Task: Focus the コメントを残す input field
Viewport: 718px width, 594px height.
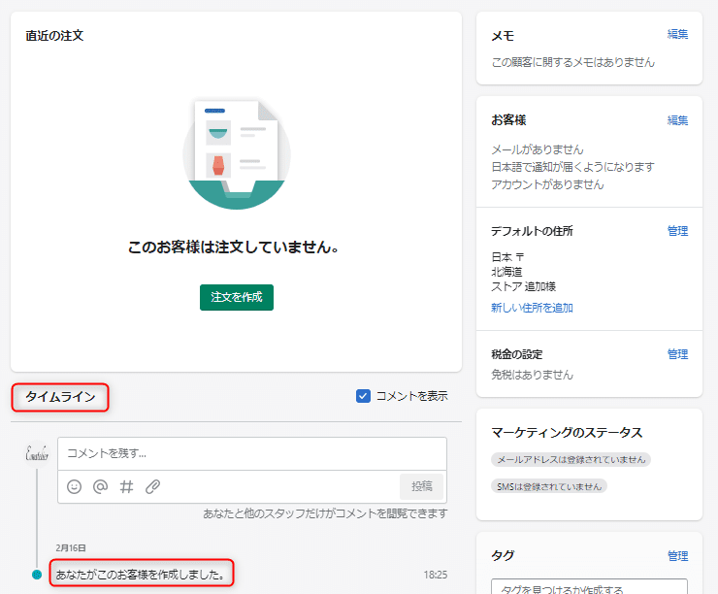Action: [x=252, y=453]
